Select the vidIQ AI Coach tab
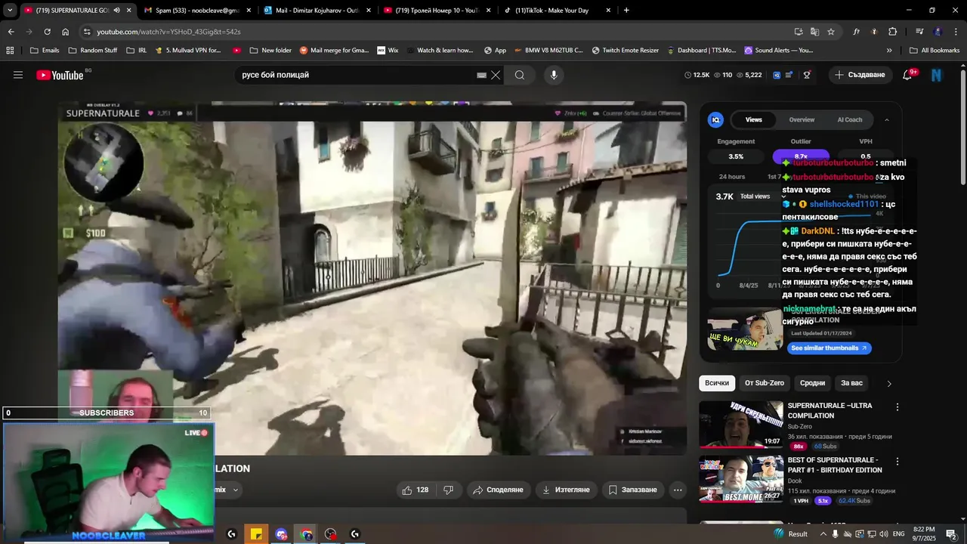 pyautogui.click(x=849, y=119)
